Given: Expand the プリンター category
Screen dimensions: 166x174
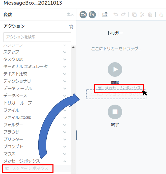Looking at the screenshot, I should 65,139.
